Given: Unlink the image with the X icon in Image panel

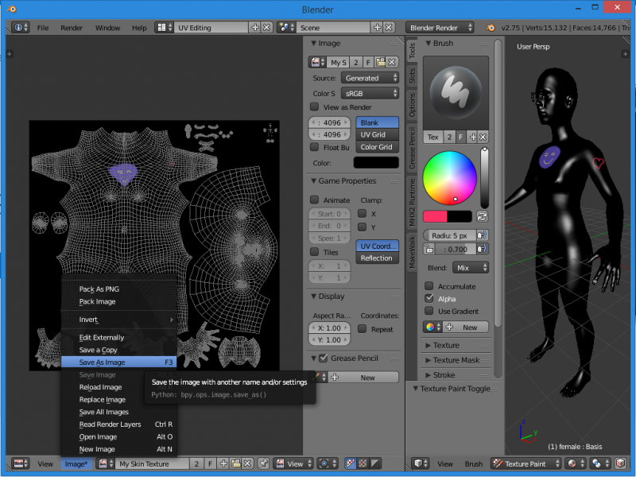Looking at the screenshot, I should click(x=393, y=62).
